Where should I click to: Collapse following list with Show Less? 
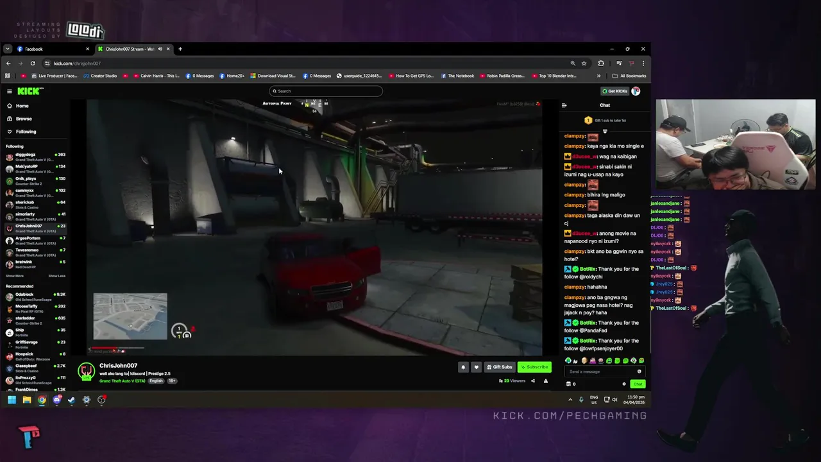click(x=56, y=276)
